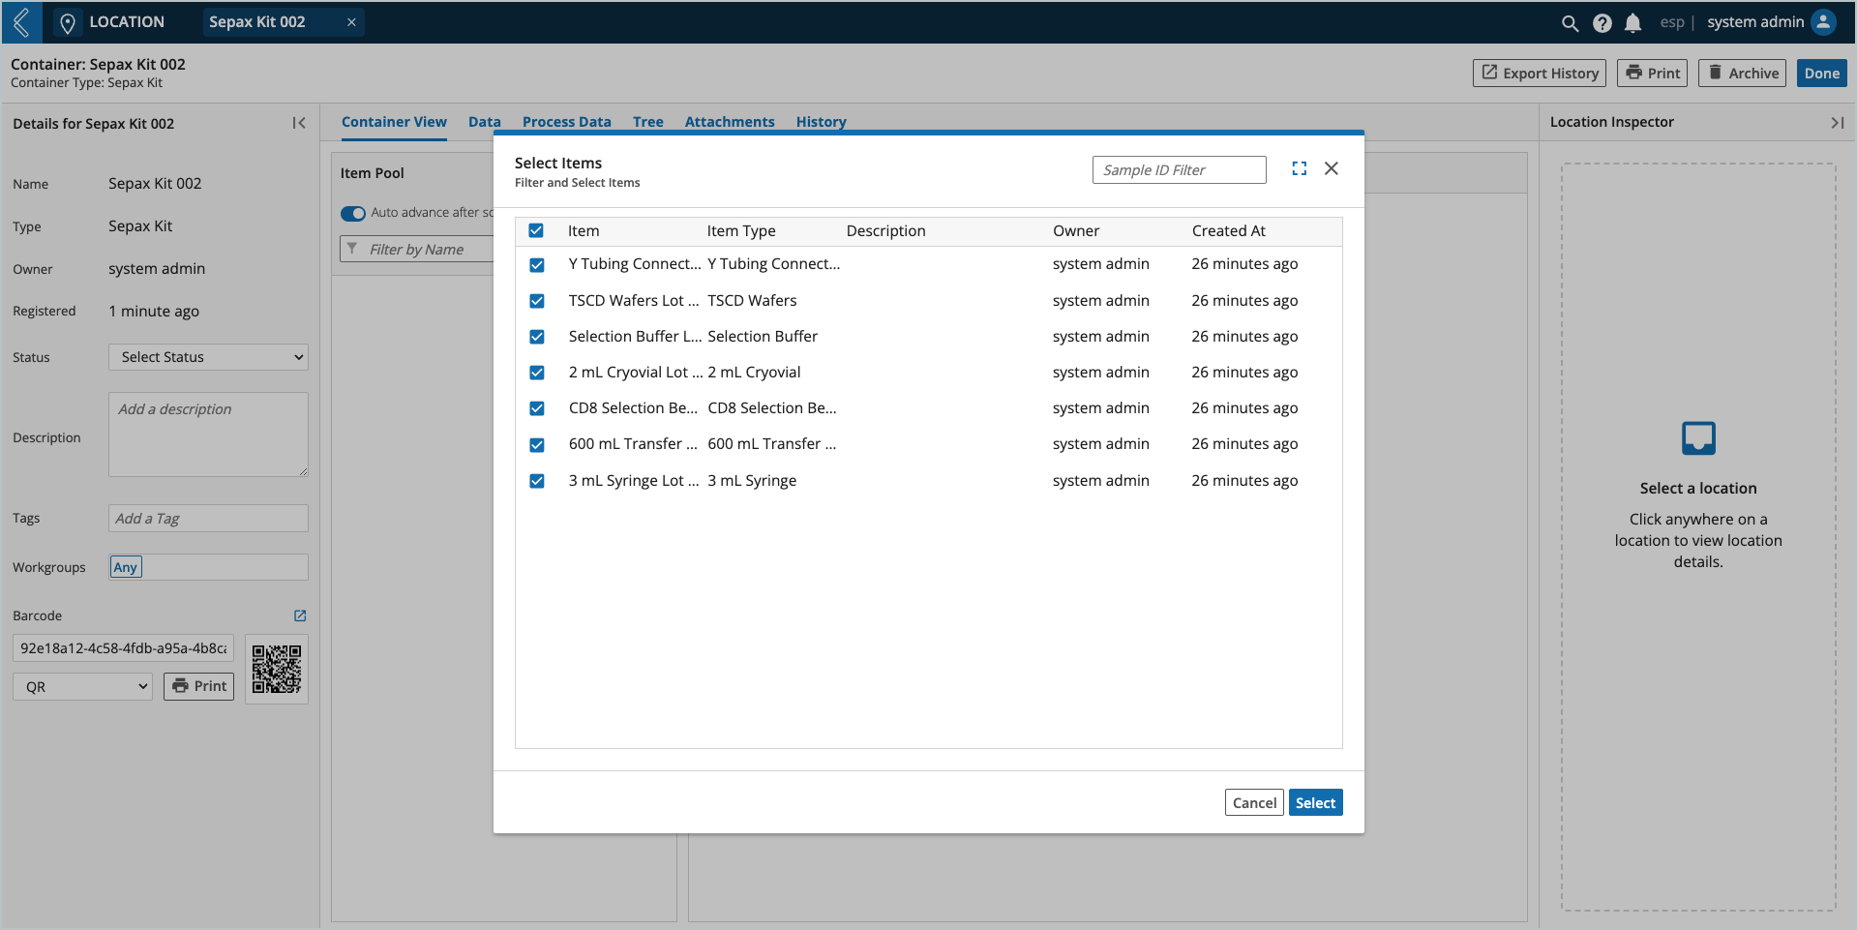Open barcode in external view icon
This screenshot has width=1857, height=930.
pos(300,615)
